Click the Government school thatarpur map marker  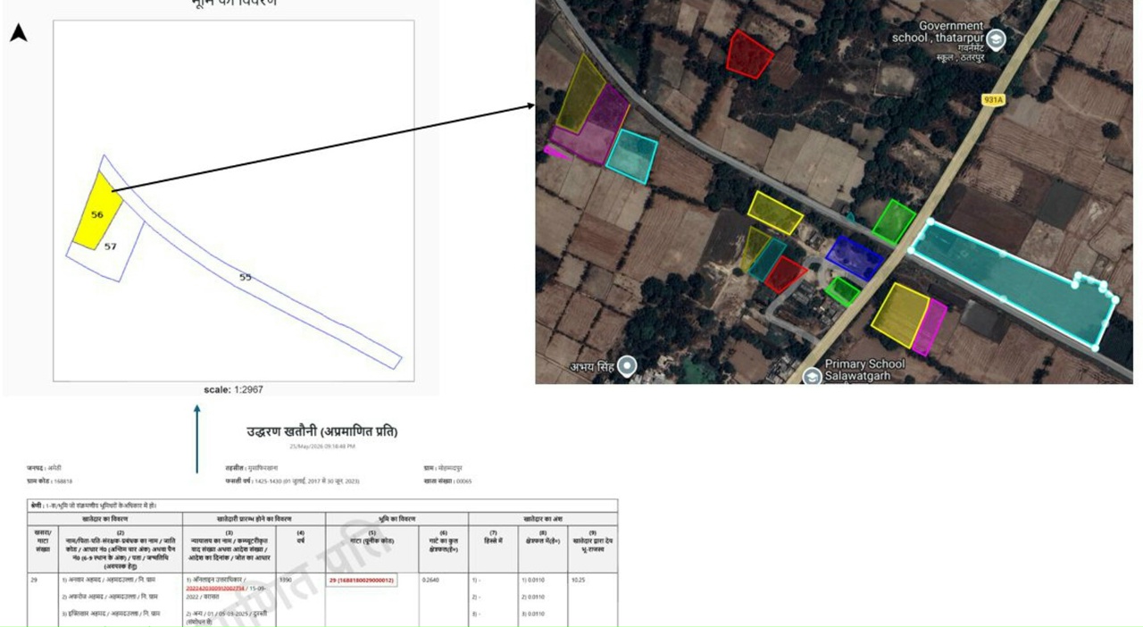[x=996, y=39]
